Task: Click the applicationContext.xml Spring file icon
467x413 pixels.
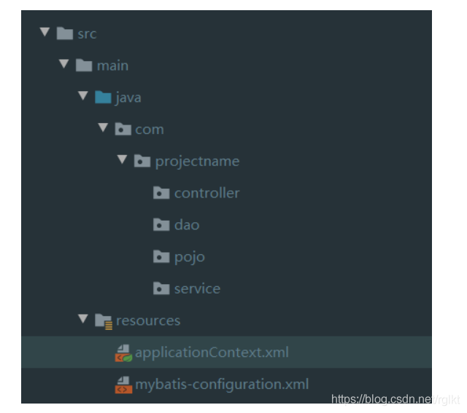Action: tap(123, 353)
